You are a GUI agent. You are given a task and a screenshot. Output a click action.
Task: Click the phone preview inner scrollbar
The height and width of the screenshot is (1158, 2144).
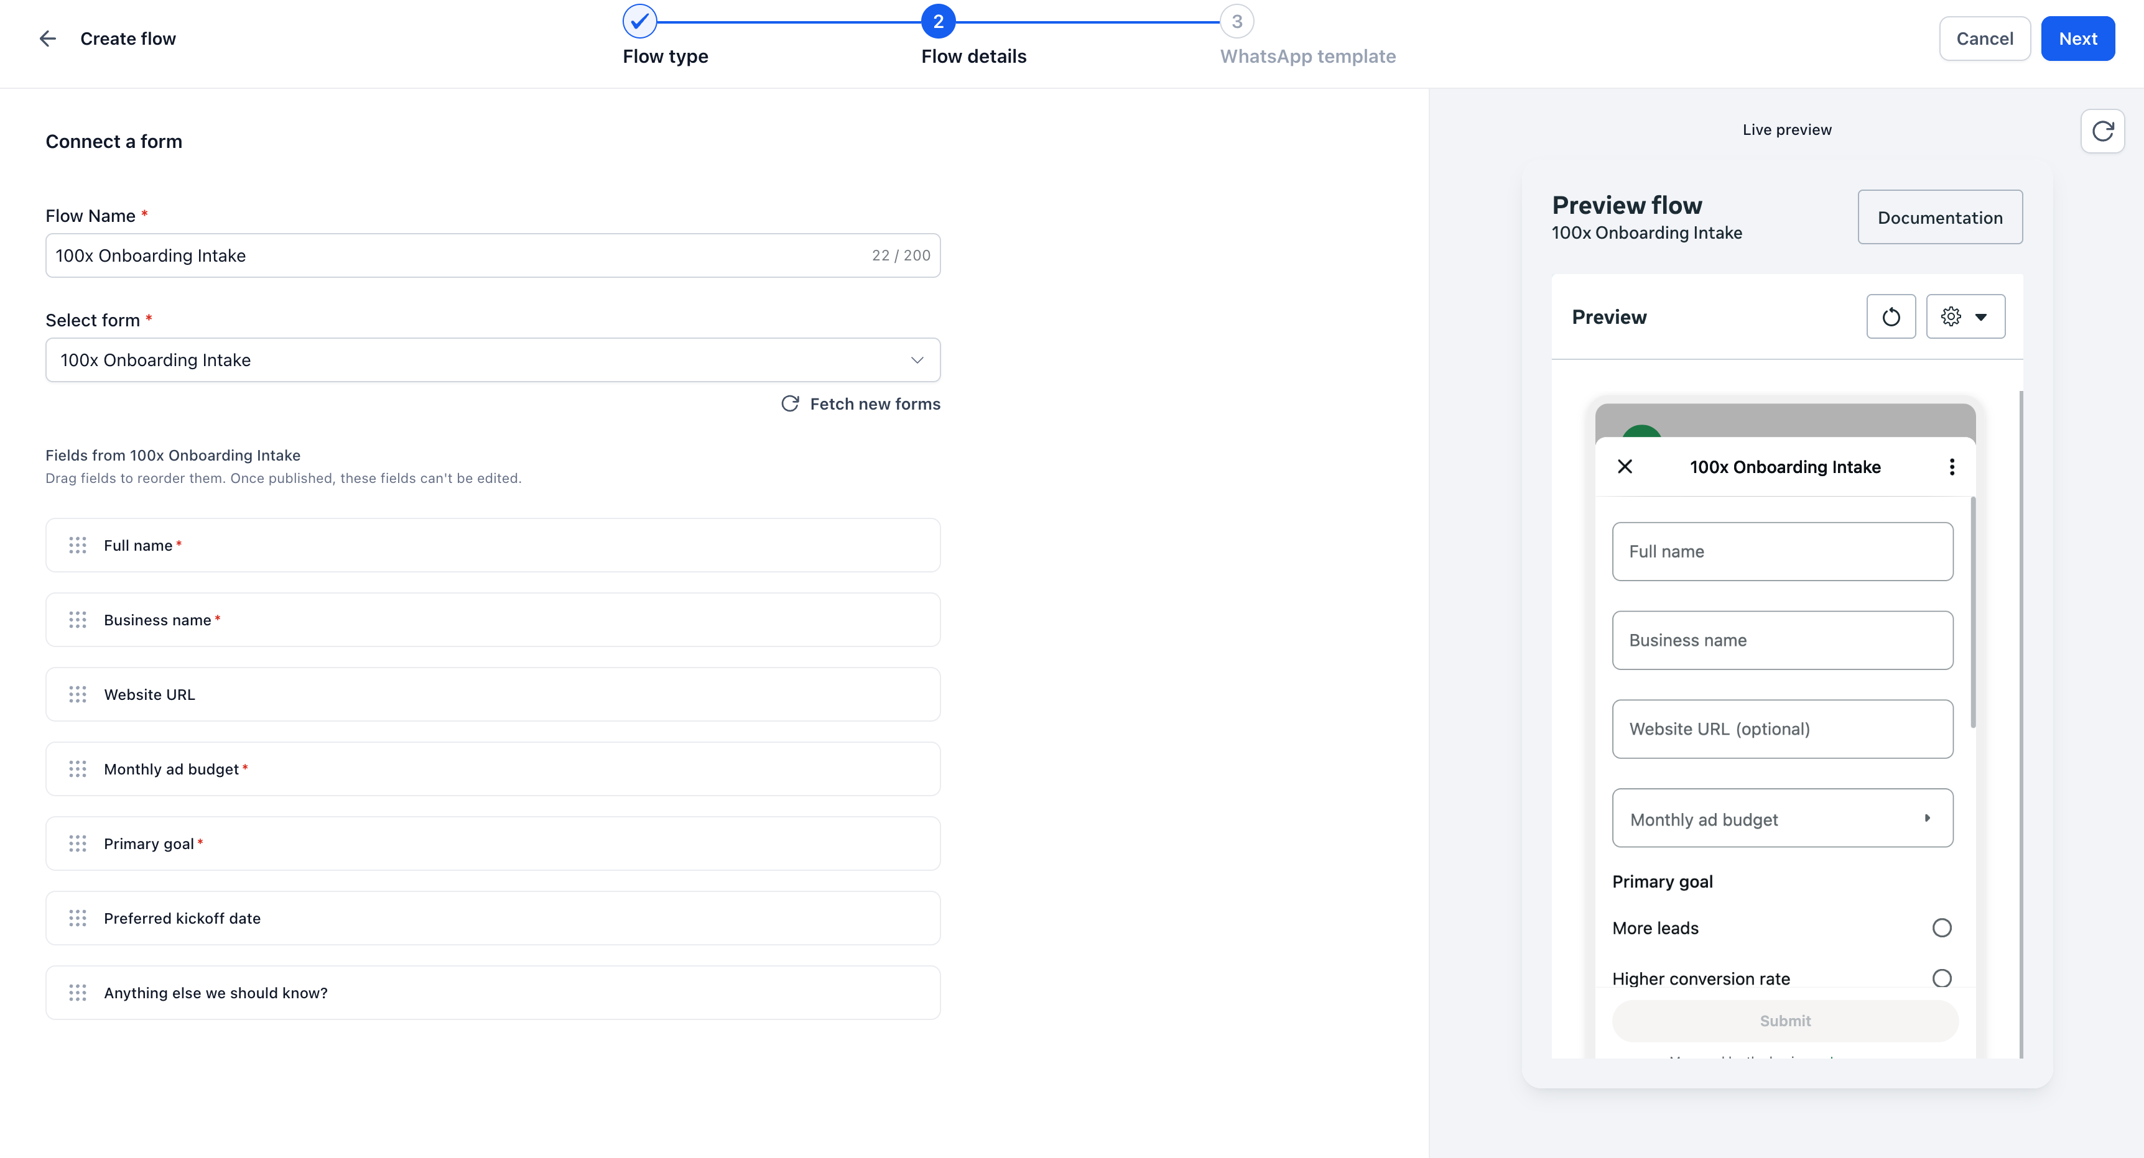tap(1972, 613)
